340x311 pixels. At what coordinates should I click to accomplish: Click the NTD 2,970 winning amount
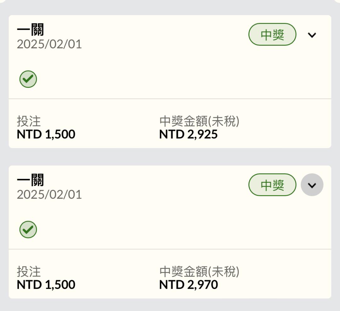[x=189, y=285]
